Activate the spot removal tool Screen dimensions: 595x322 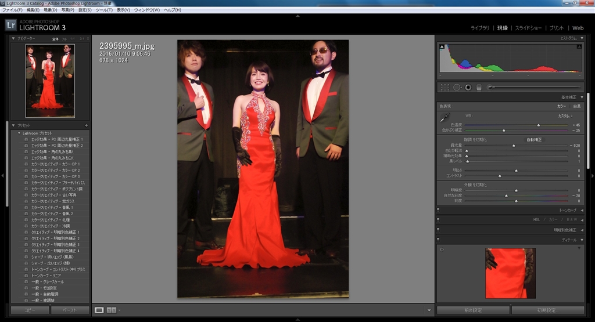pyautogui.click(x=457, y=87)
